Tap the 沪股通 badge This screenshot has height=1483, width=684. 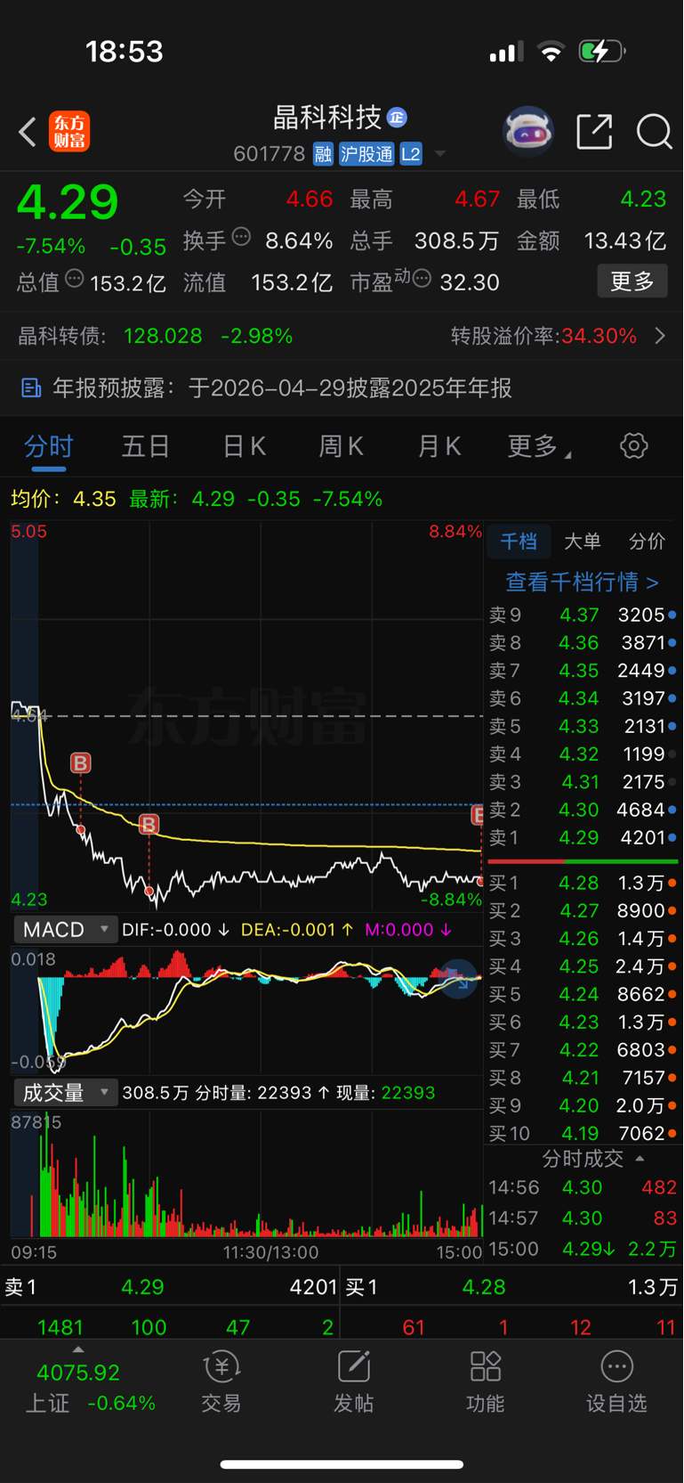pos(366,154)
